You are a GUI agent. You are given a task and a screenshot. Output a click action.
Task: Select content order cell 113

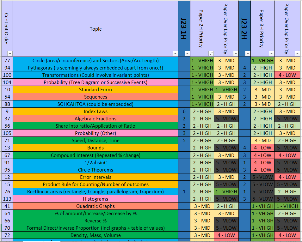click(x=7, y=199)
